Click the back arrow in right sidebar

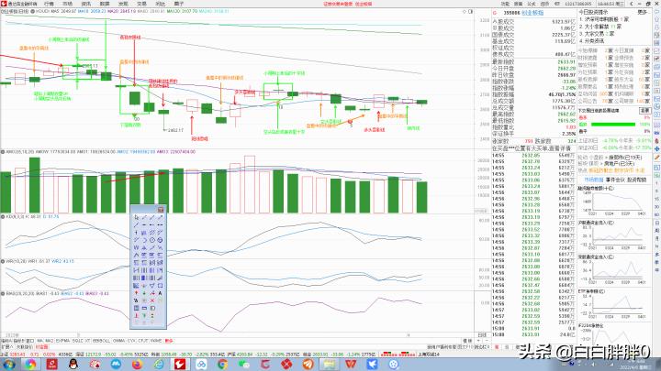click(656, 12)
